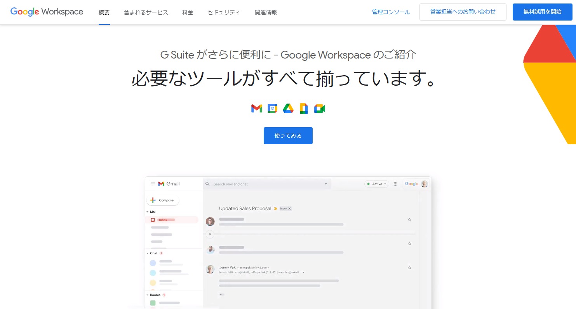Click the second sender's avatar
The image size is (576, 309).
pyautogui.click(x=210, y=250)
